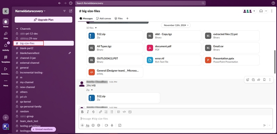Open Automations in the left rail
277x134 pixels.
coord(6,70)
